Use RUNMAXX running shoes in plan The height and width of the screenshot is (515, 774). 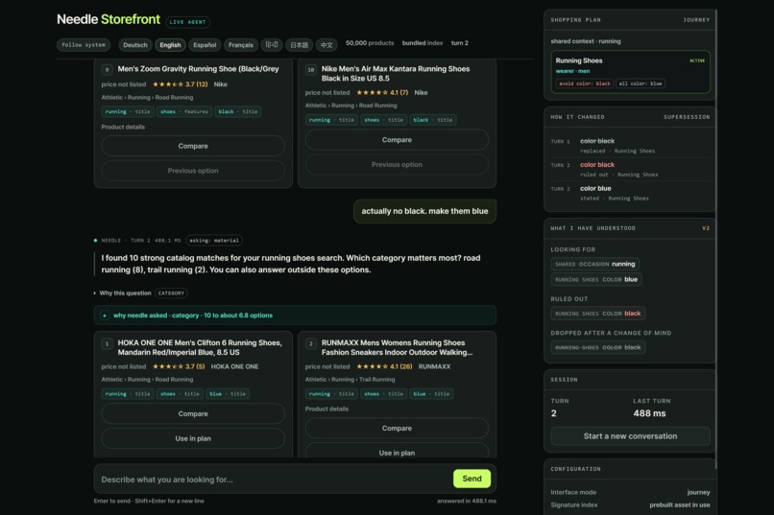point(397,451)
